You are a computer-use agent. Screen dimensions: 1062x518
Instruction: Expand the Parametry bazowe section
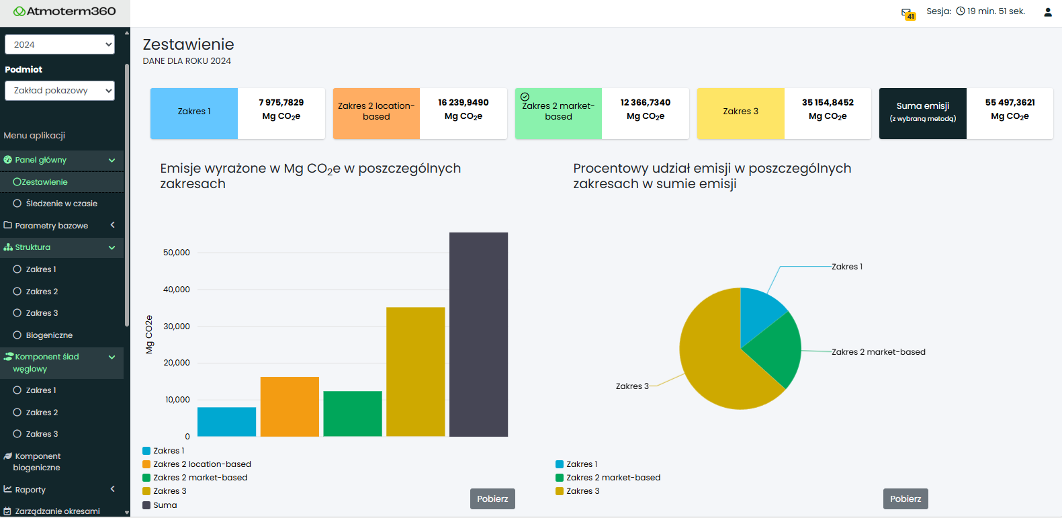(x=60, y=226)
